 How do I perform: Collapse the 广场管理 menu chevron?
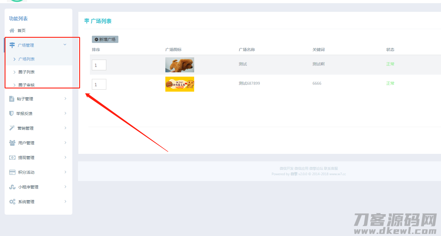65,45
